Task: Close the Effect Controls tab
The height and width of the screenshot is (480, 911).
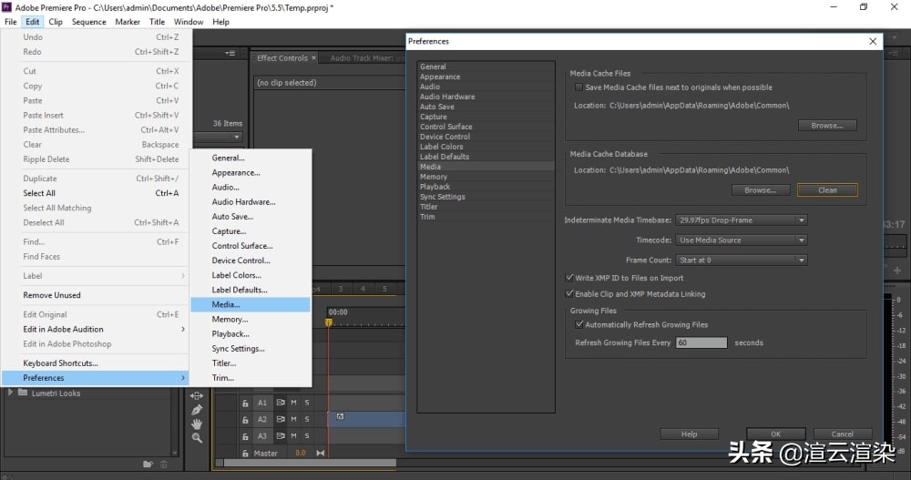Action: [x=313, y=57]
